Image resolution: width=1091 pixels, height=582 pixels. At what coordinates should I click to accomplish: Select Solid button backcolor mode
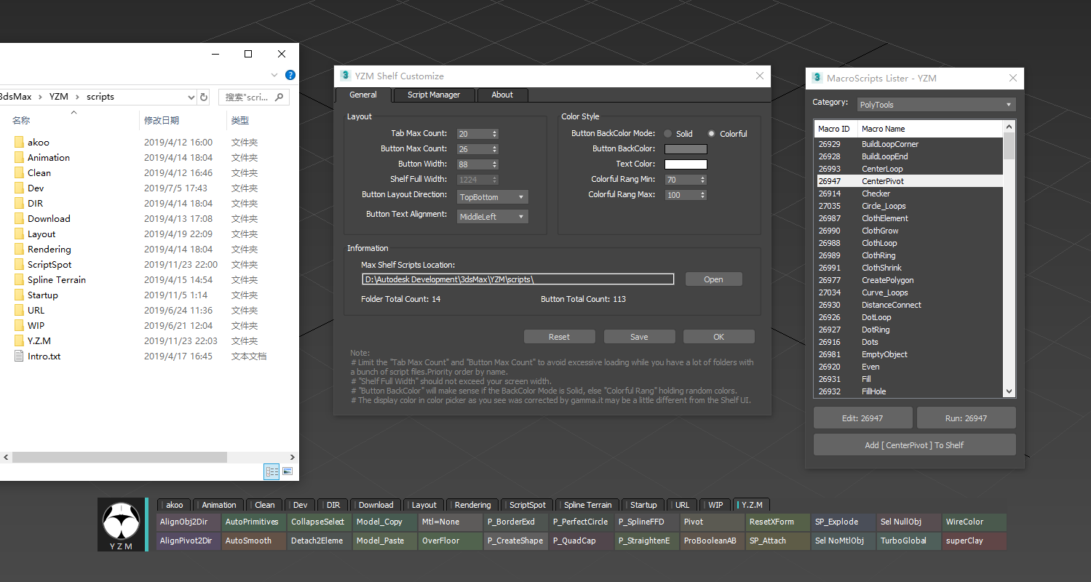click(668, 134)
